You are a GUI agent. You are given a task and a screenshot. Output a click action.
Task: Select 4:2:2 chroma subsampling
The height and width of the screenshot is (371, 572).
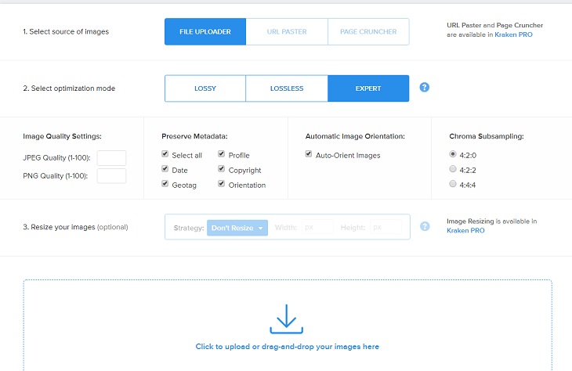coord(453,169)
